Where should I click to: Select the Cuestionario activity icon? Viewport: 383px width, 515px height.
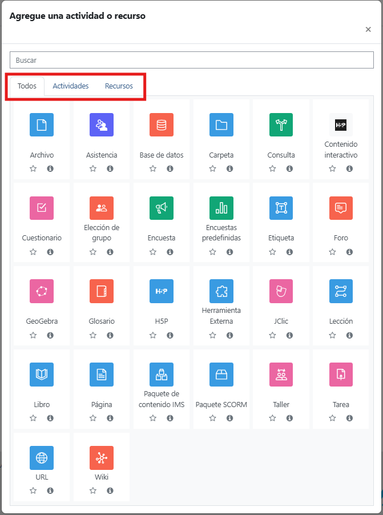(42, 208)
